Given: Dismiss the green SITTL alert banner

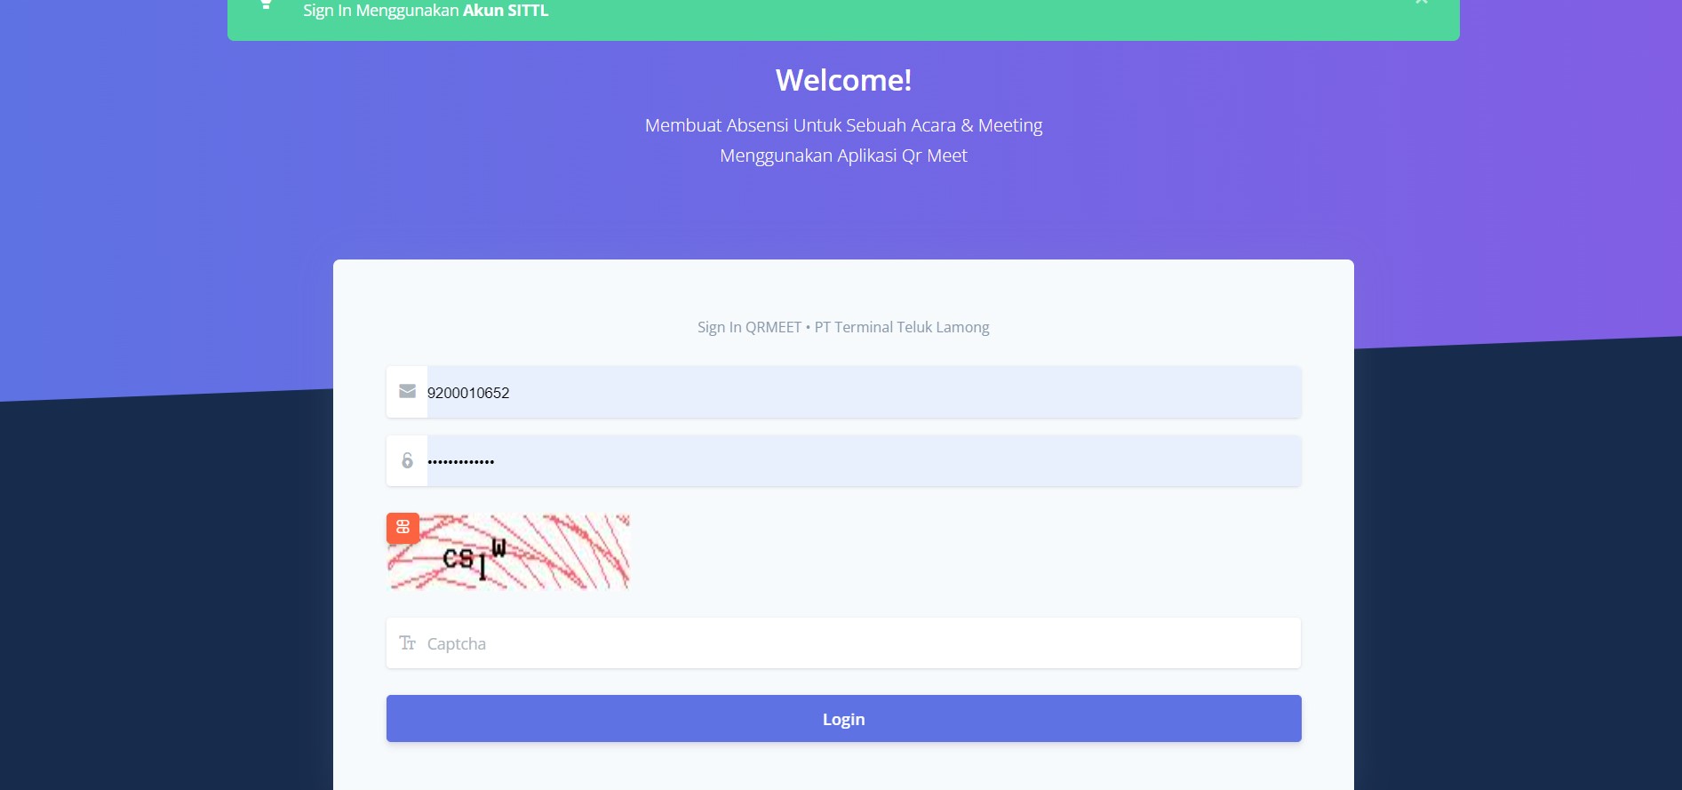Looking at the screenshot, I should (x=1421, y=3).
